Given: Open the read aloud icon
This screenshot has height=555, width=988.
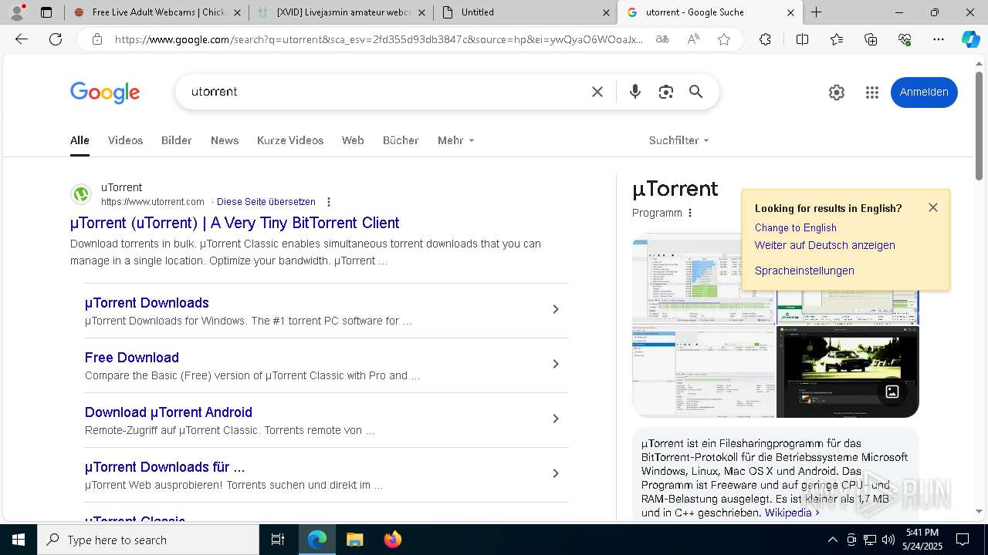Looking at the screenshot, I should pyautogui.click(x=693, y=39).
